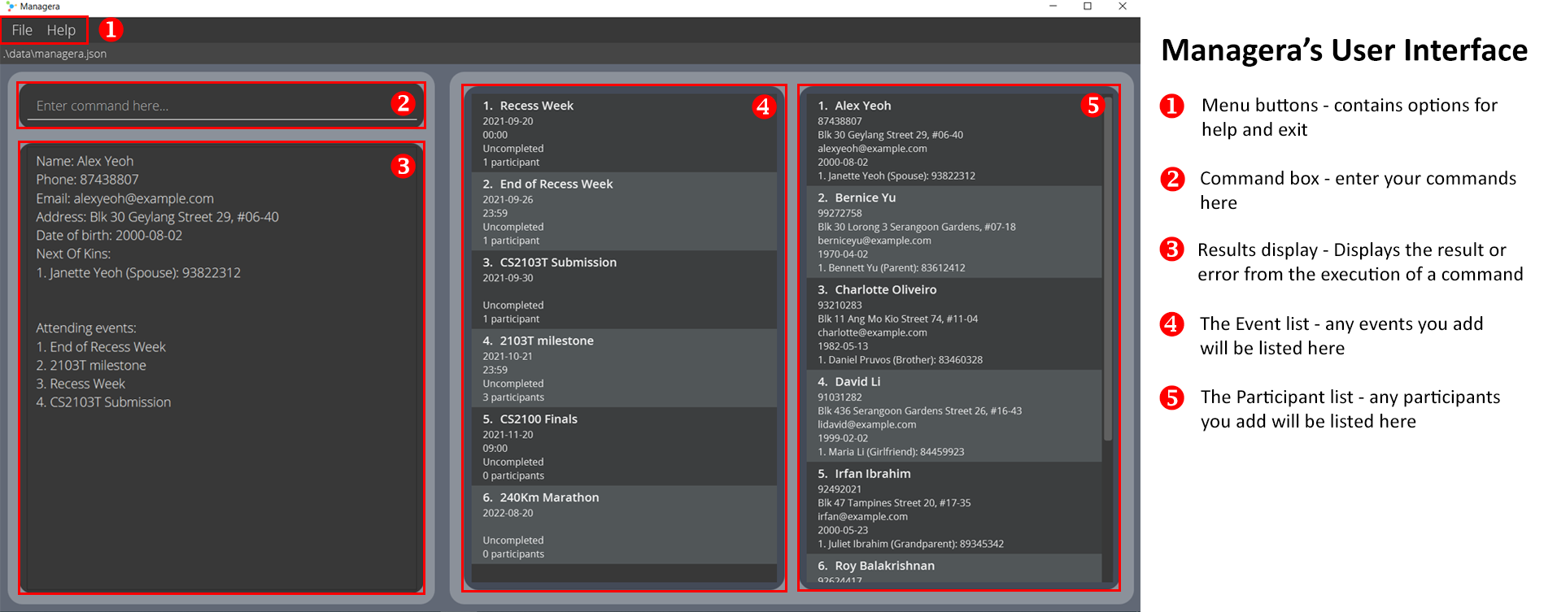Click phone '99272758' under Bernice Yu
This screenshot has height=612, width=1557.
point(840,213)
